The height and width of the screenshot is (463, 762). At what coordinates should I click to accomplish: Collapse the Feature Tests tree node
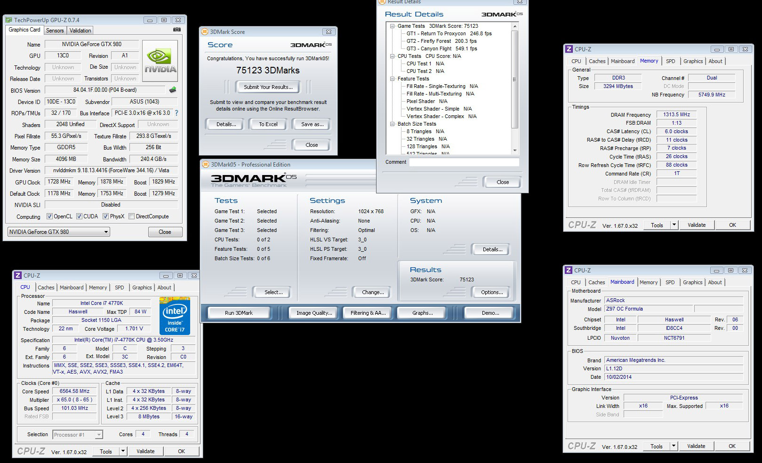pos(392,79)
